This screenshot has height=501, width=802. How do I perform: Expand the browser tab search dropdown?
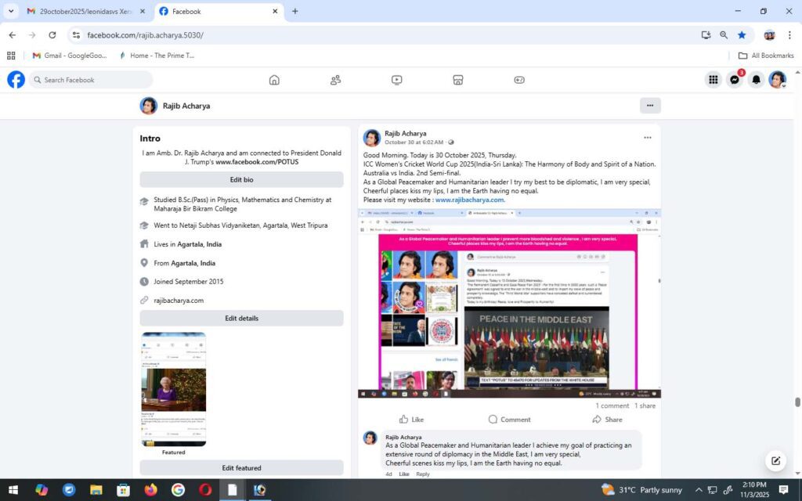click(x=11, y=11)
